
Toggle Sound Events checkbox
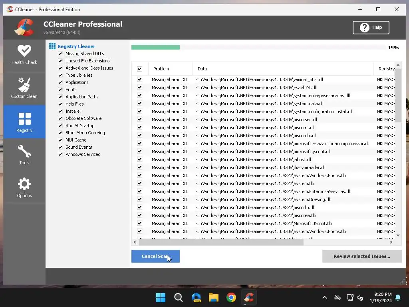[x=60, y=147]
